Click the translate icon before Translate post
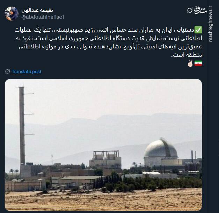This screenshot has height=213, width=219. pyautogui.click(x=8, y=71)
